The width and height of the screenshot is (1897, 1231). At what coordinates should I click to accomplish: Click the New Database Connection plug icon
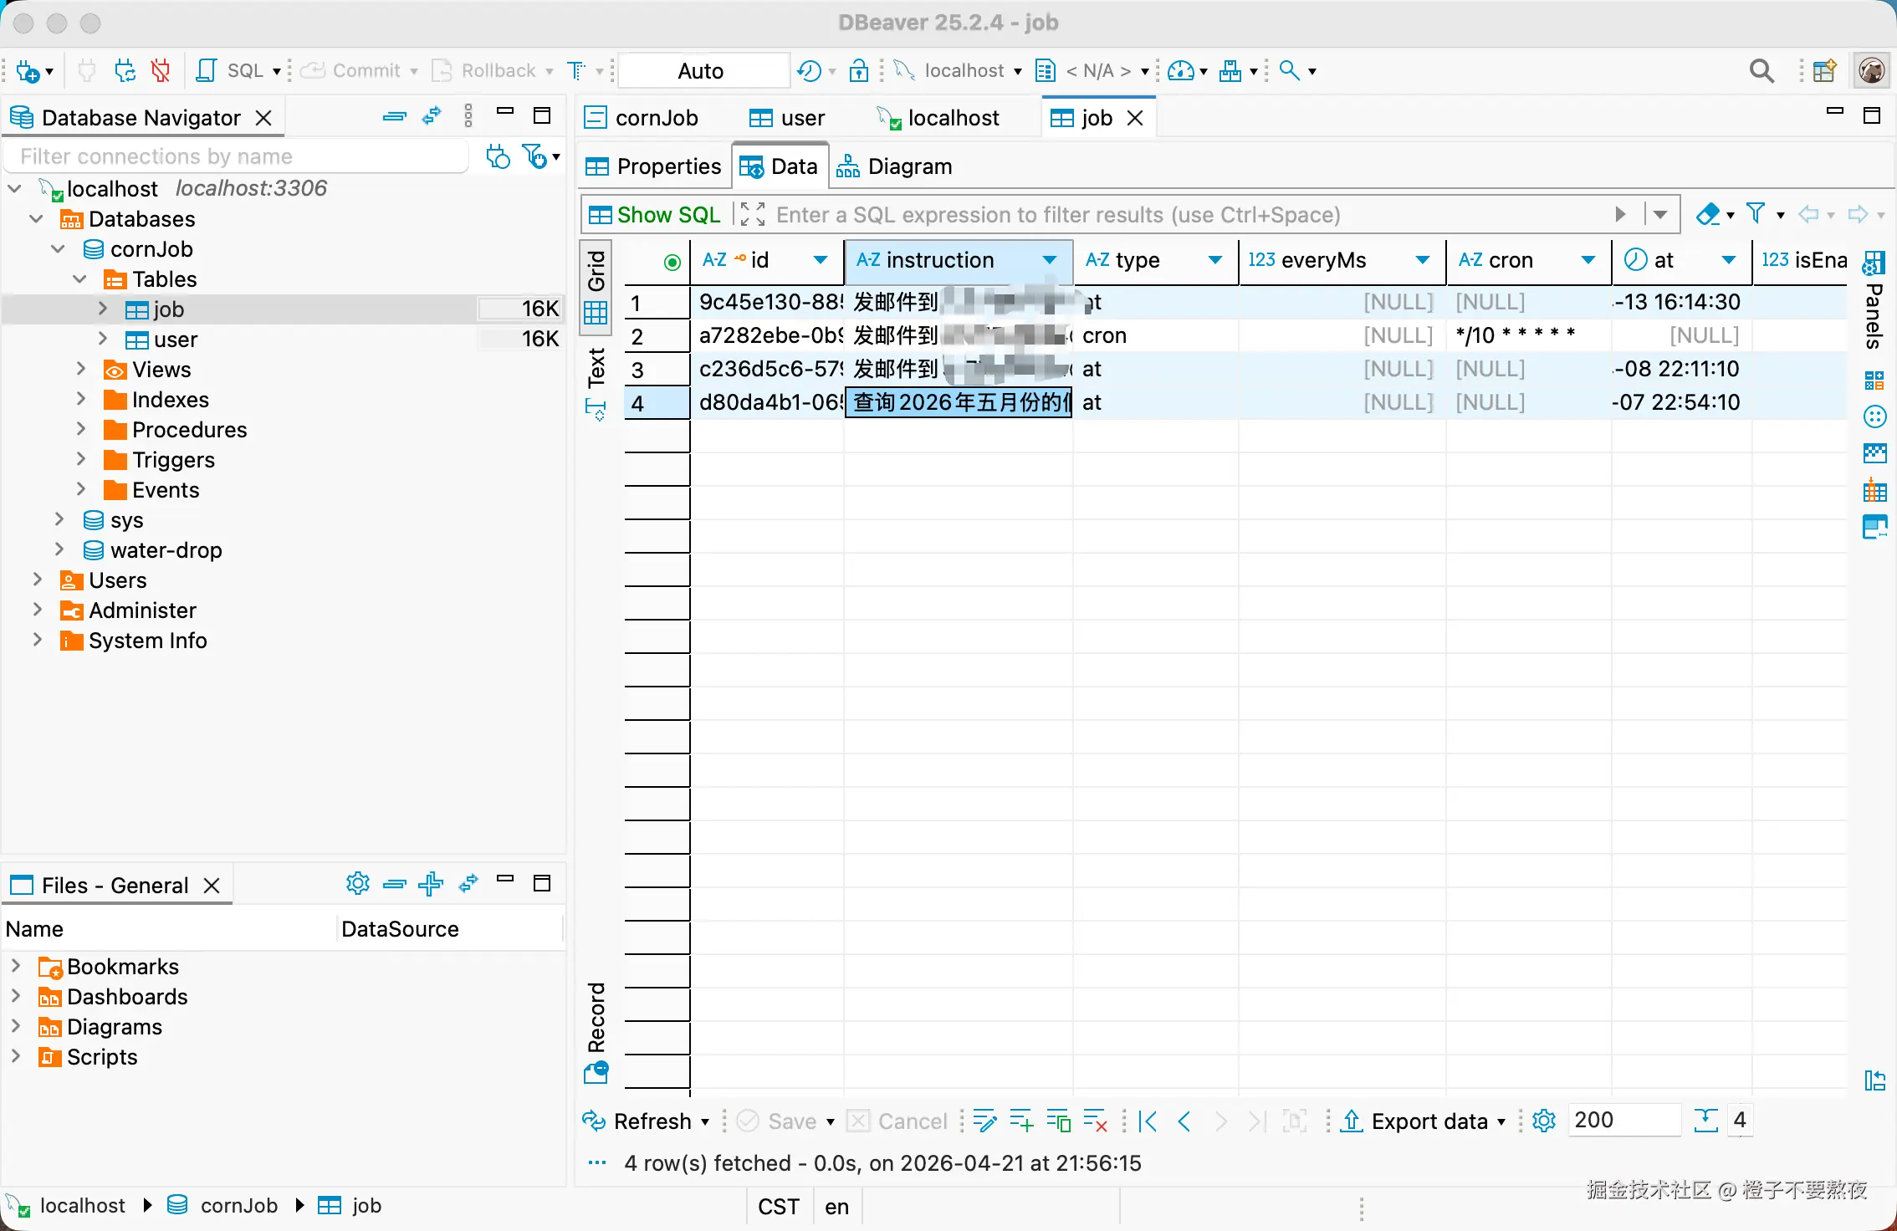coord(27,71)
